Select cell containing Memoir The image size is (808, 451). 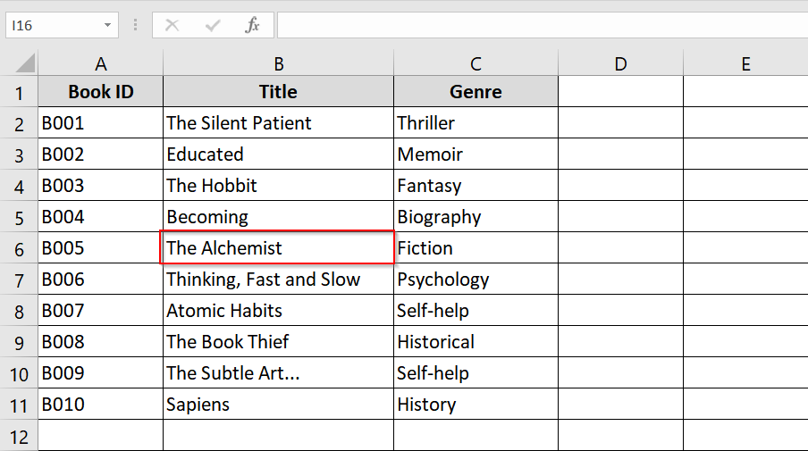(476, 155)
